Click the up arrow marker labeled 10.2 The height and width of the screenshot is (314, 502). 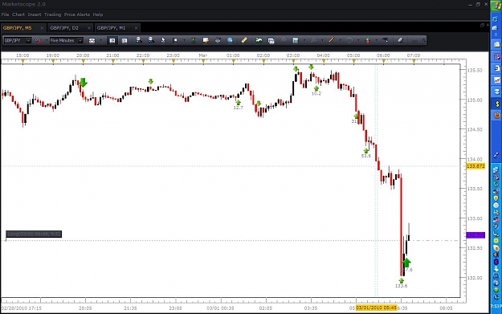(316, 88)
